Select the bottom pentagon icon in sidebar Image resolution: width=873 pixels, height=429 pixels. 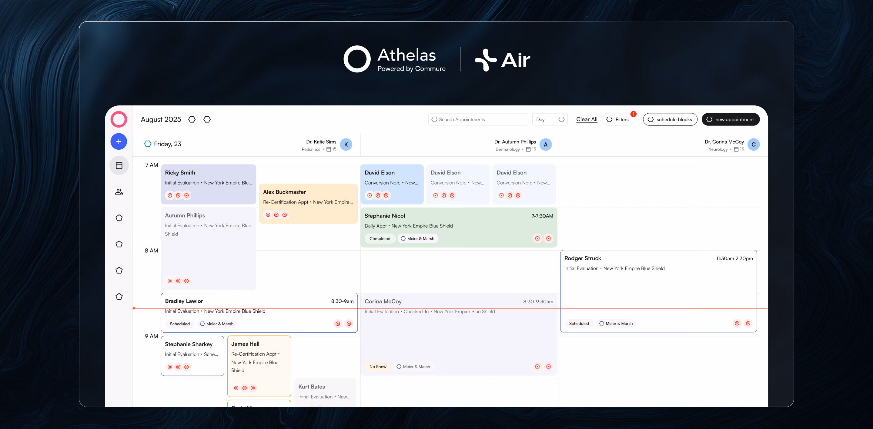119,296
